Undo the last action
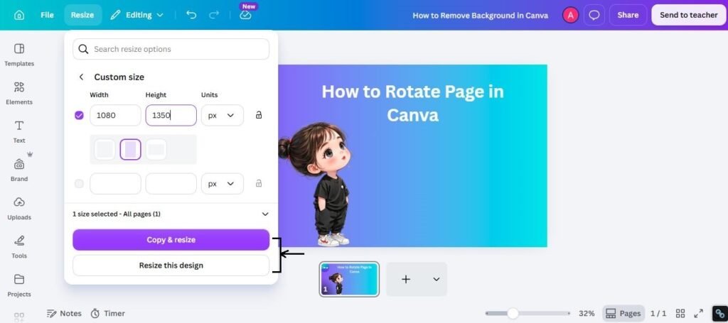 pyautogui.click(x=191, y=15)
